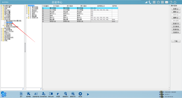Open the hamburger list icon in header
Screen dimensions: 182x98
154,2
